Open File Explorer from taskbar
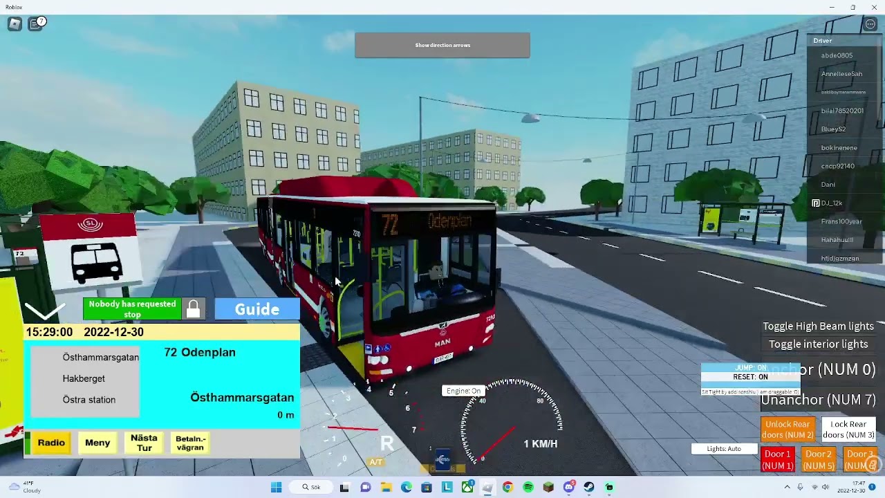This screenshot has width=885, height=498. coord(386,487)
